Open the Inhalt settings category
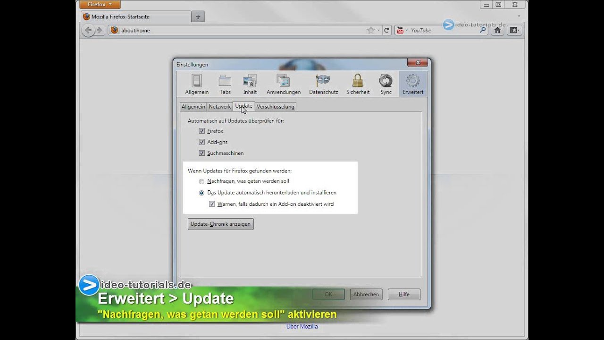Screen dimensions: 604x340 coord(250,85)
